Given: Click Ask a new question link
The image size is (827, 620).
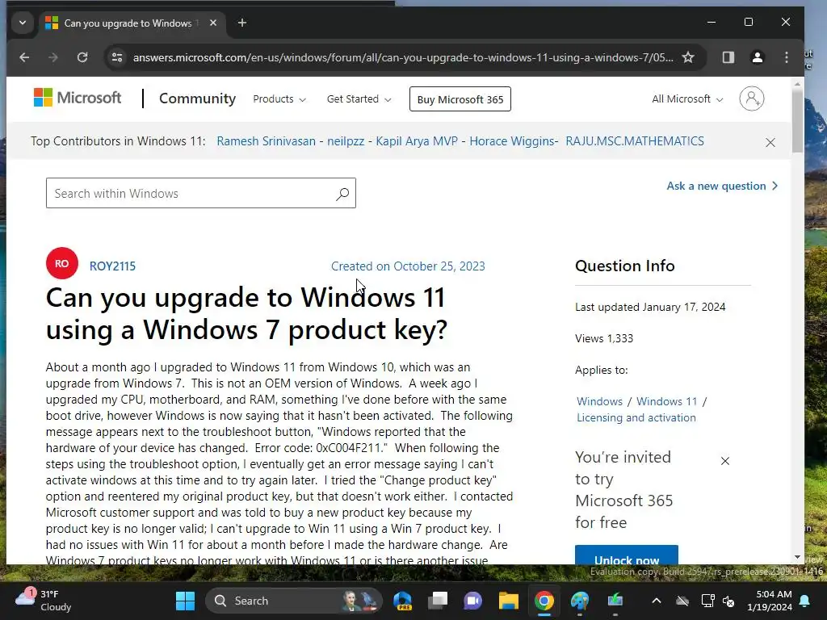Looking at the screenshot, I should (722, 186).
